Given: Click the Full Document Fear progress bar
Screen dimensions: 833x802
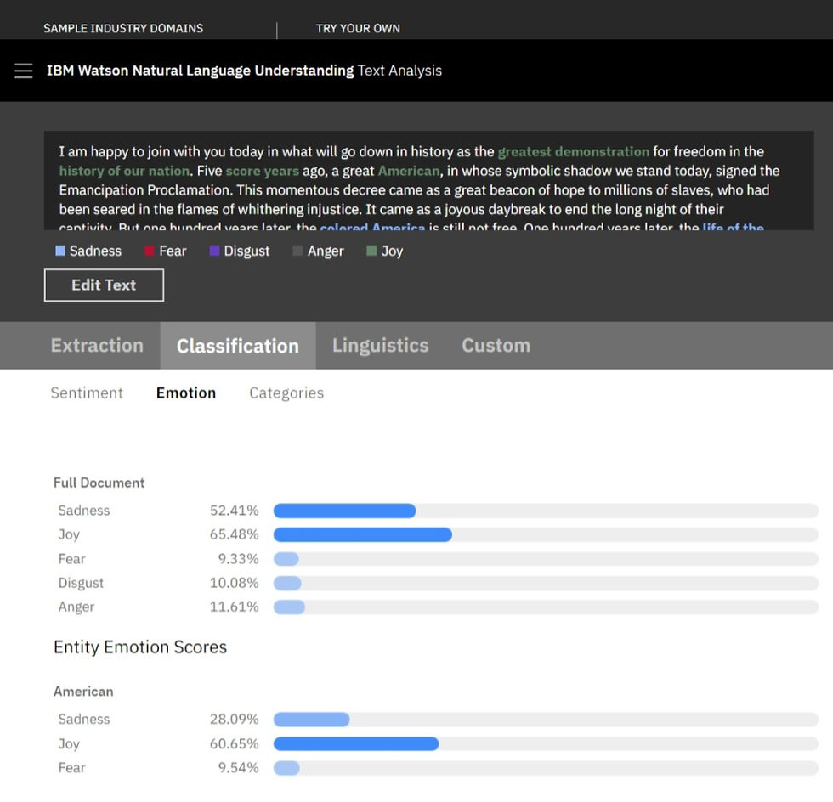Looking at the screenshot, I should 546,559.
